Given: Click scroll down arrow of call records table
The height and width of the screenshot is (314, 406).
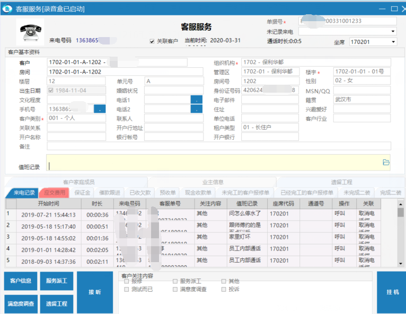Looking at the screenshot, I should coord(401,264).
